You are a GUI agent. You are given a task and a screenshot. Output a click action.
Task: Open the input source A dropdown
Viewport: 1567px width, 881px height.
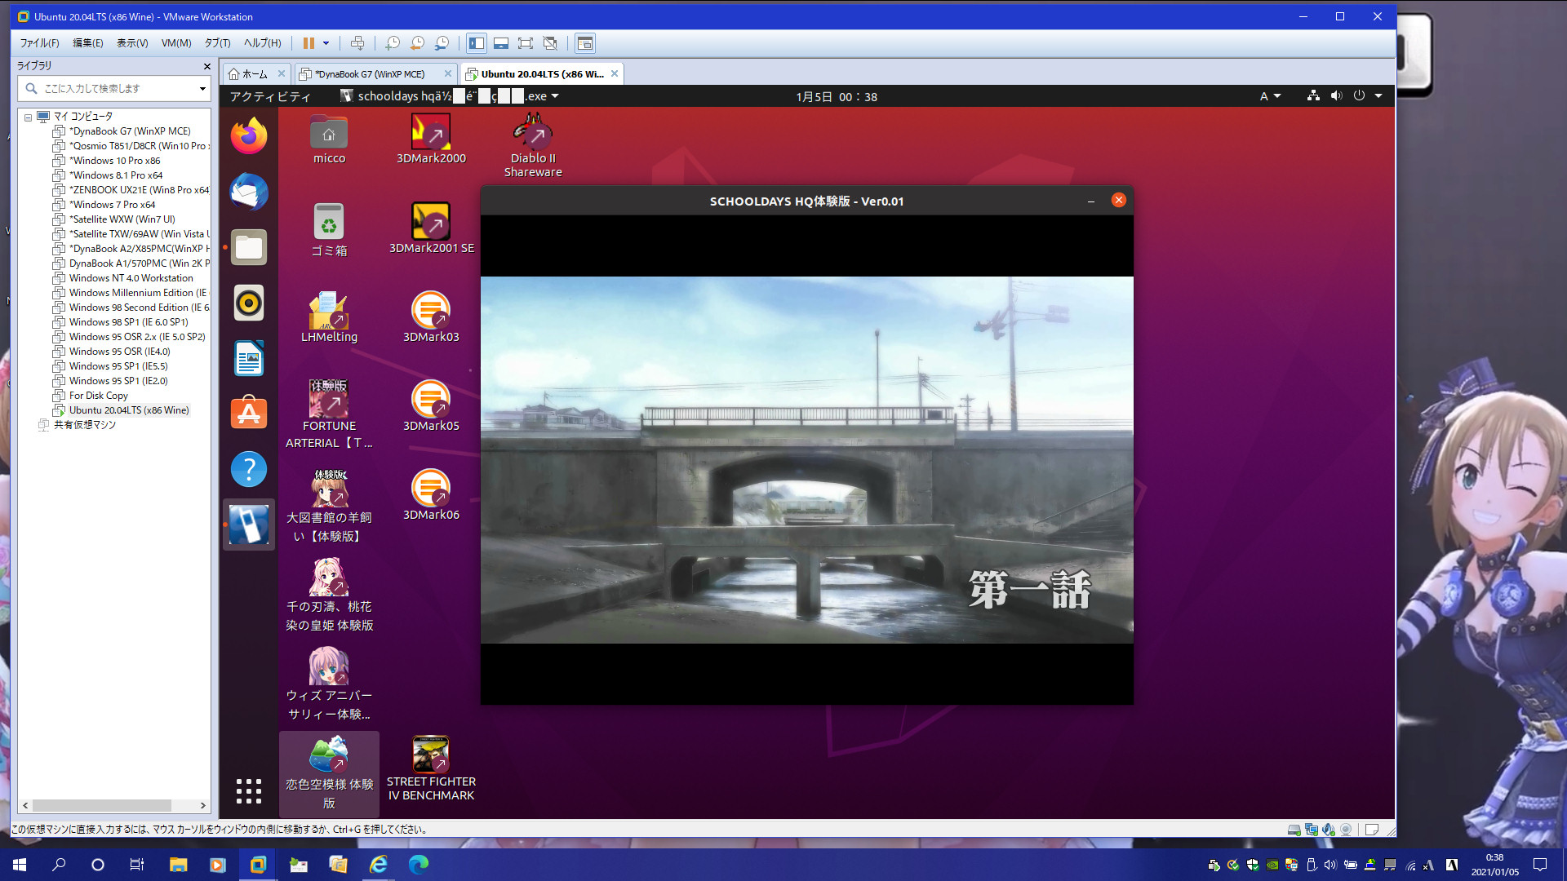click(x=1270, y=96)
